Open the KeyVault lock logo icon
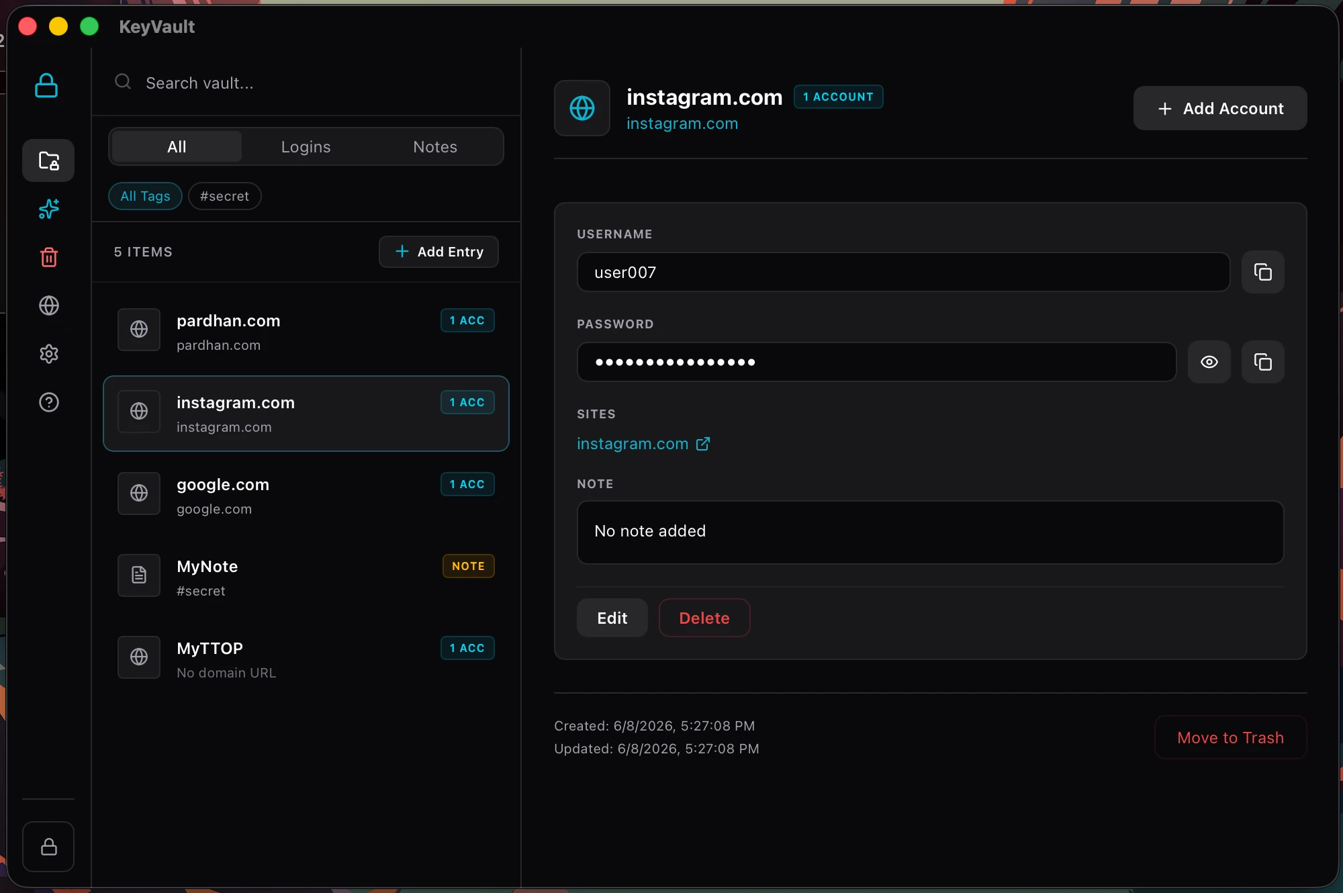 pyautogui.click(x=46, y=85)
